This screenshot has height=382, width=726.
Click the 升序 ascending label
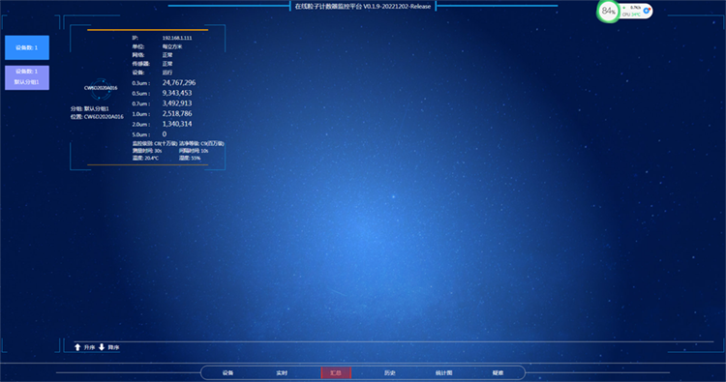tap(89, 347)
